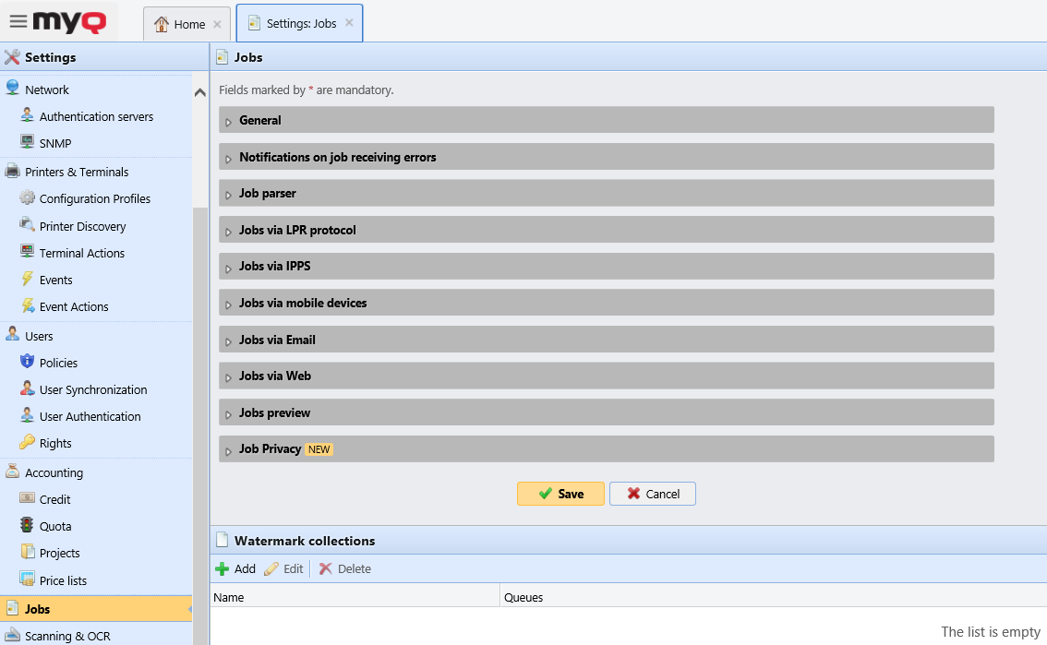This screenshot has height=645, width=1047.
Task: Click the Save button
Action: (560, 494)
